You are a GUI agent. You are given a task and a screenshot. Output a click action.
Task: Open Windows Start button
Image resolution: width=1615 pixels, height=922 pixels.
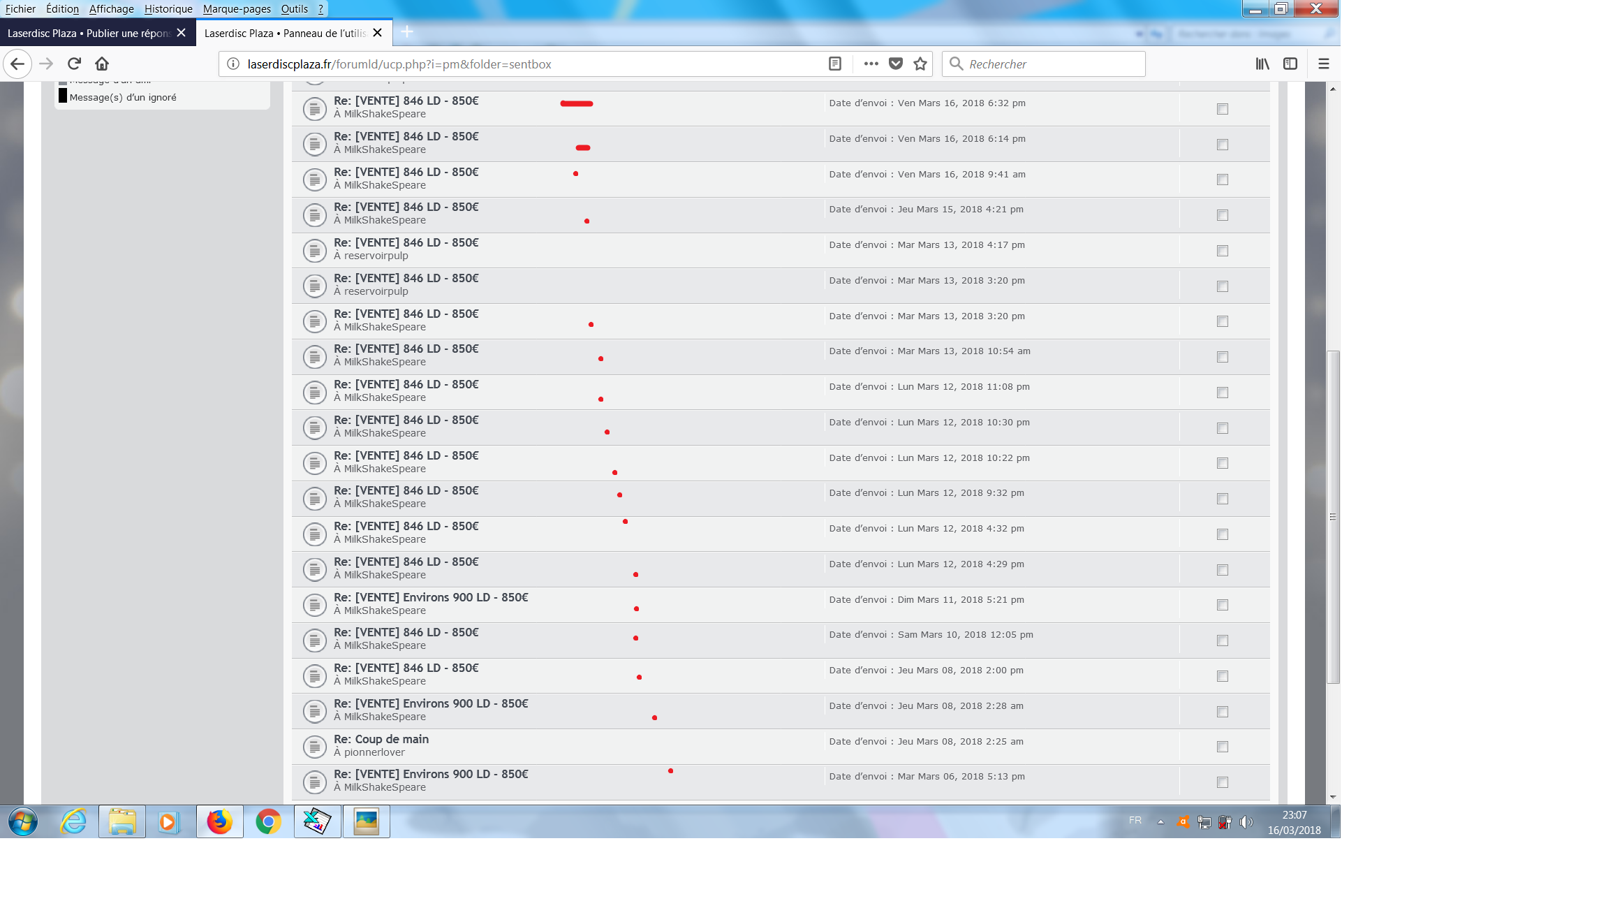coord(23,821)
